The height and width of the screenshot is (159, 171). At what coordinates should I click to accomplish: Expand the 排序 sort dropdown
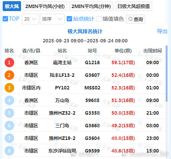[x=52, y=19]
